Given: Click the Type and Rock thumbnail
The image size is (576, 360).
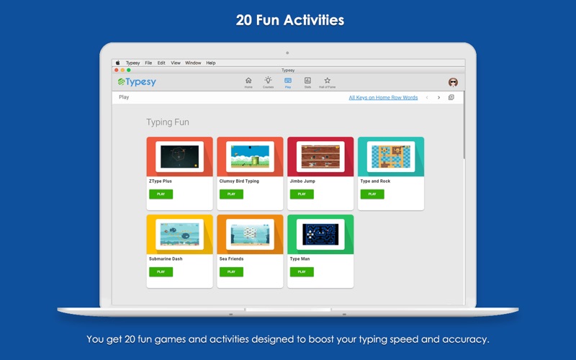Looking at the screenshot, I should point(391,157).
